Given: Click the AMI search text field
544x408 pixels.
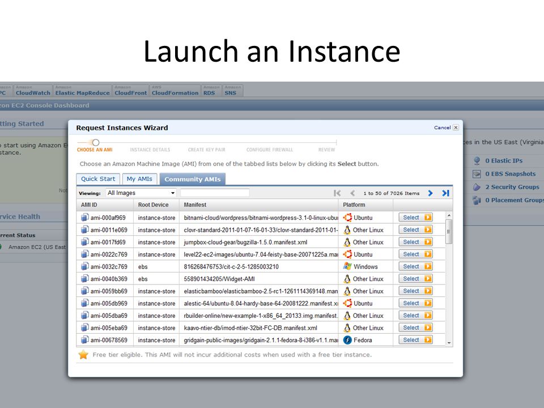Looking at the screenshot, I should [x=215, y=193].
